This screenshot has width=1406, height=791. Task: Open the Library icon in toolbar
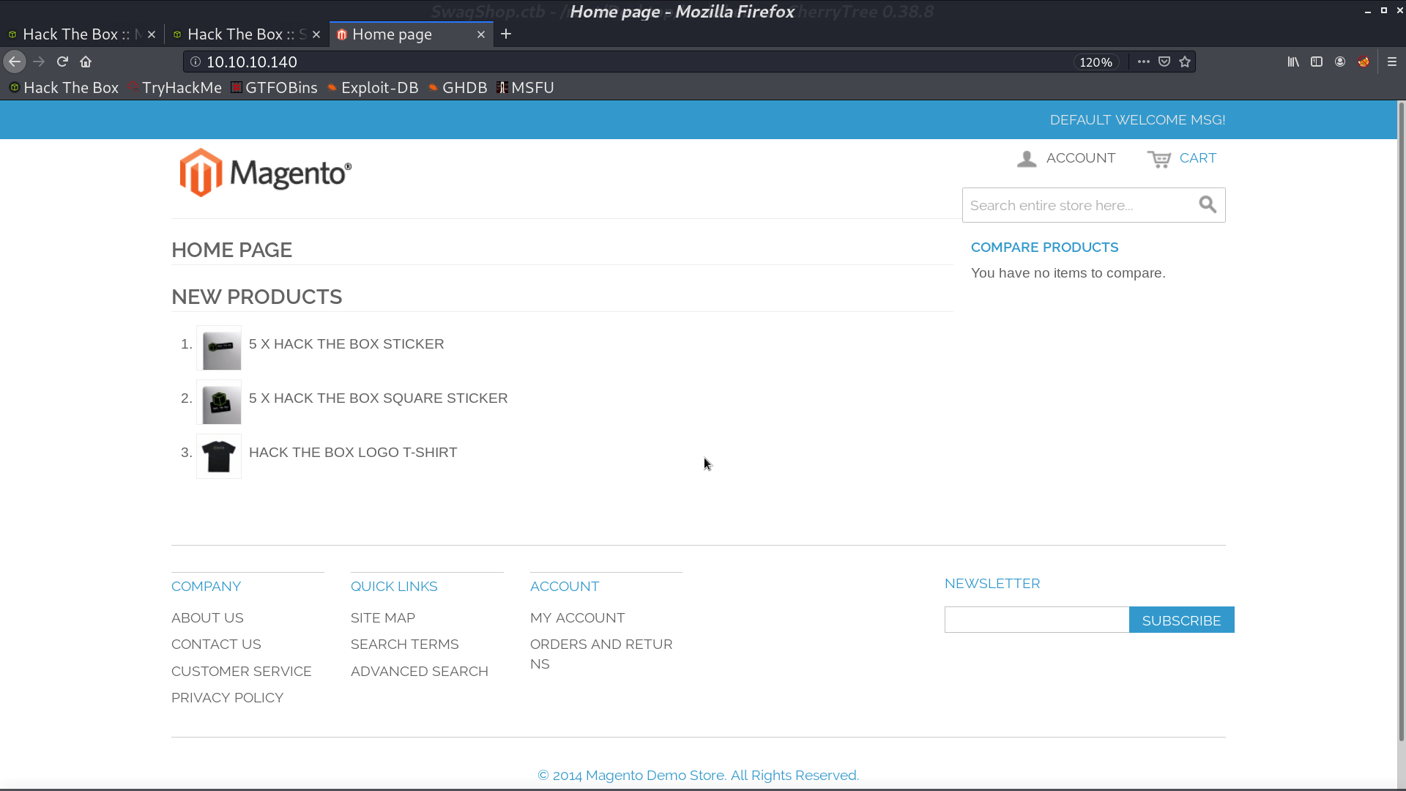(x=1293, y=62)
